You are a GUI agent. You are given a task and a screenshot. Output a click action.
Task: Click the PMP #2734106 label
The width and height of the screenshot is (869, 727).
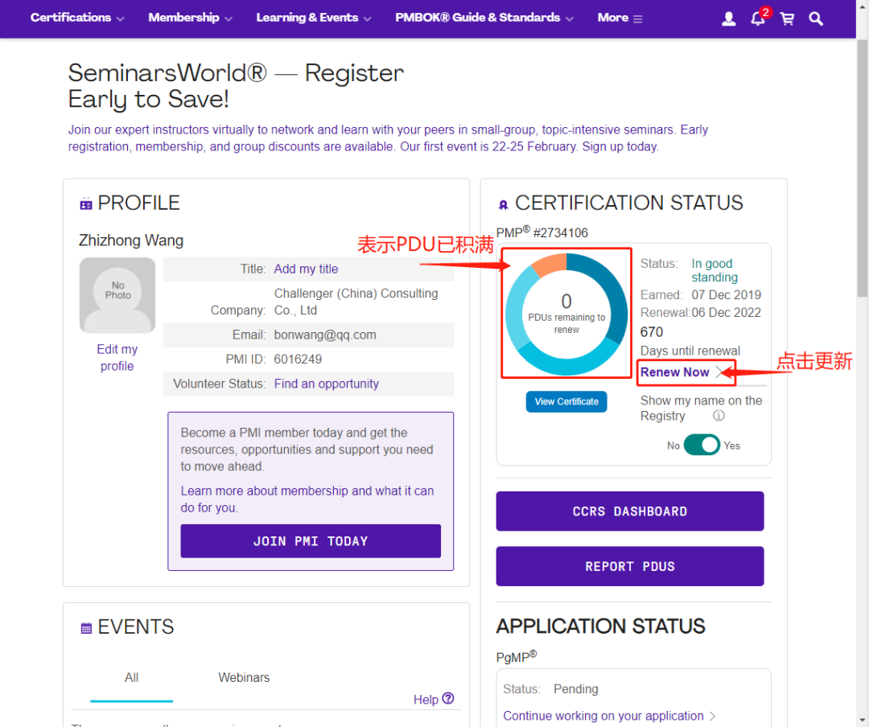click(x=542, y=232)
